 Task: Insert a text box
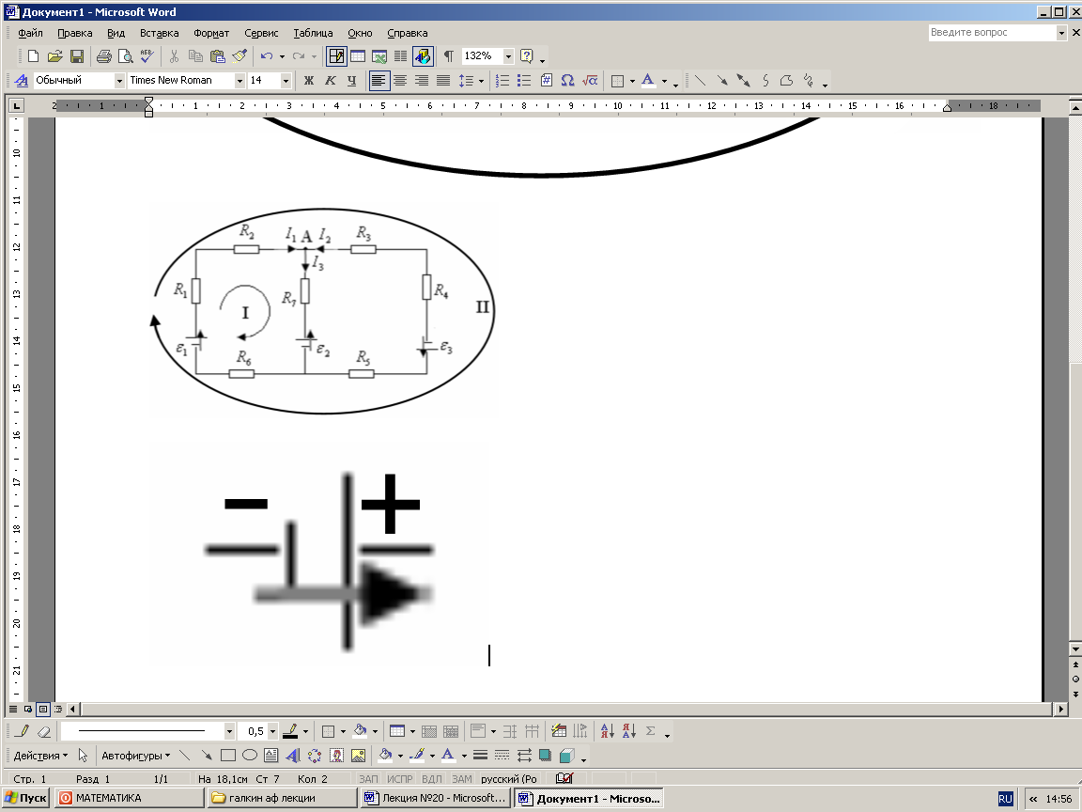pyautogui.click(x=271, y=756)
